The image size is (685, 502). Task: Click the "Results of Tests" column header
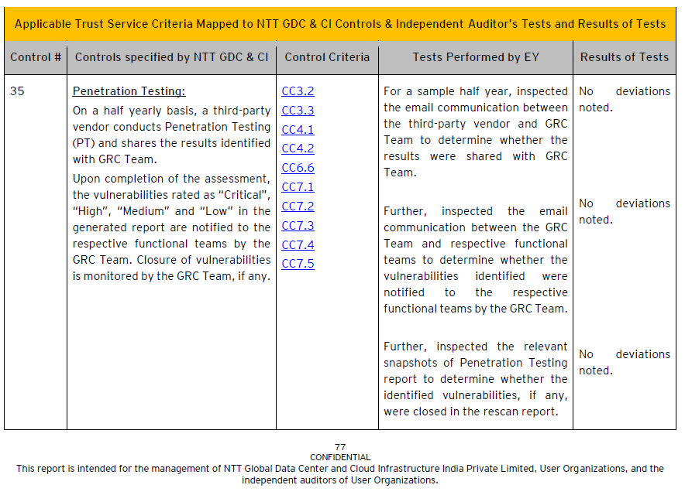[x=624, y=57]
